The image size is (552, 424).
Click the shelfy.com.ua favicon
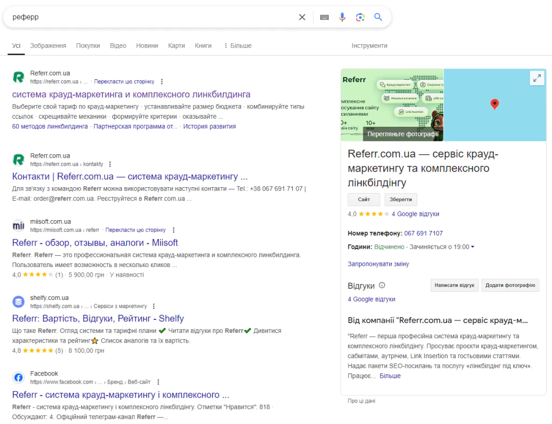coord(18,302)
